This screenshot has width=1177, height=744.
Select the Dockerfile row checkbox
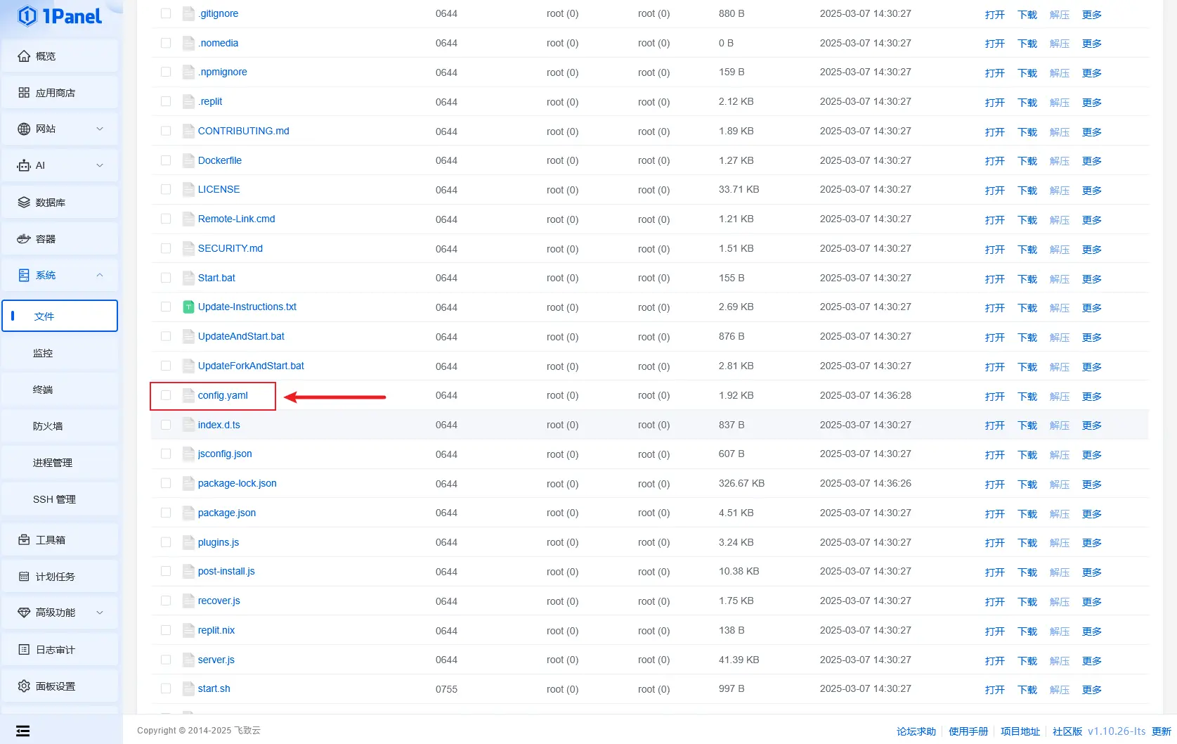coord(166,160)
